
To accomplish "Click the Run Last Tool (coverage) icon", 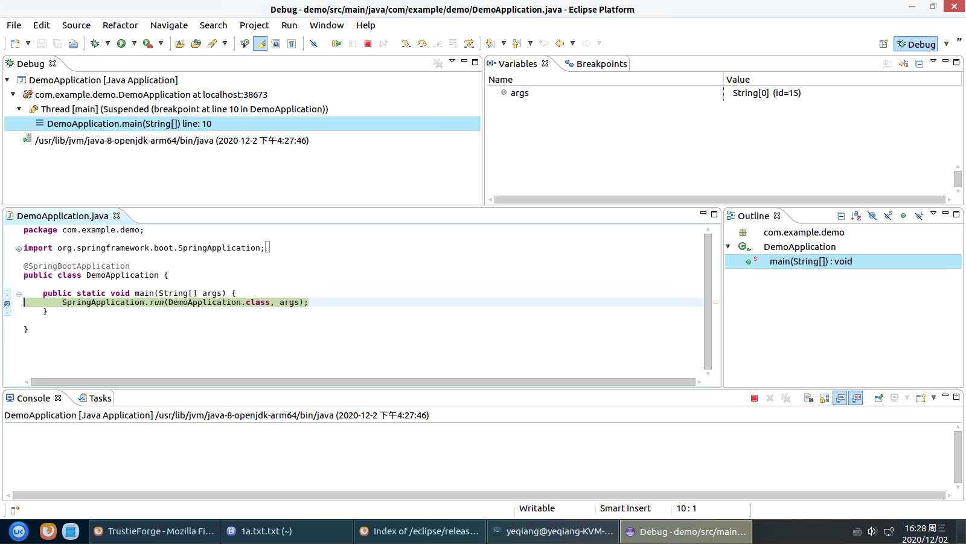I will tap(147, 43).
